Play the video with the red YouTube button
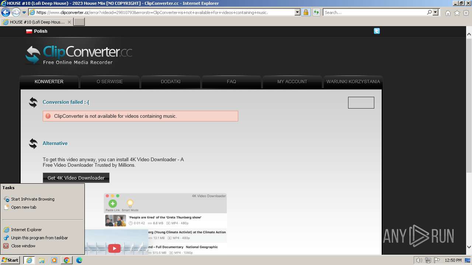This screenshot has height=265, width=472. [114, 248]
